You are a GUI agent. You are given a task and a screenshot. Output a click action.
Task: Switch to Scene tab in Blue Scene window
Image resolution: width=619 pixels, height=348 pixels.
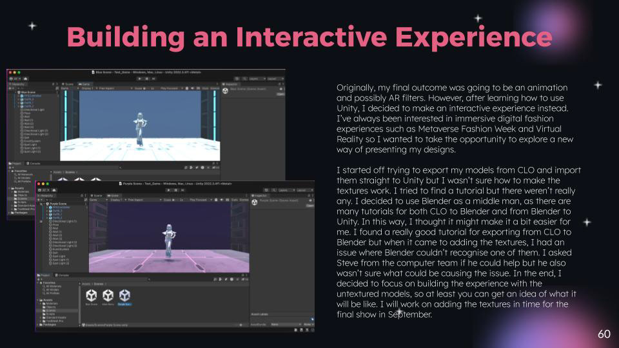(68, 84)
